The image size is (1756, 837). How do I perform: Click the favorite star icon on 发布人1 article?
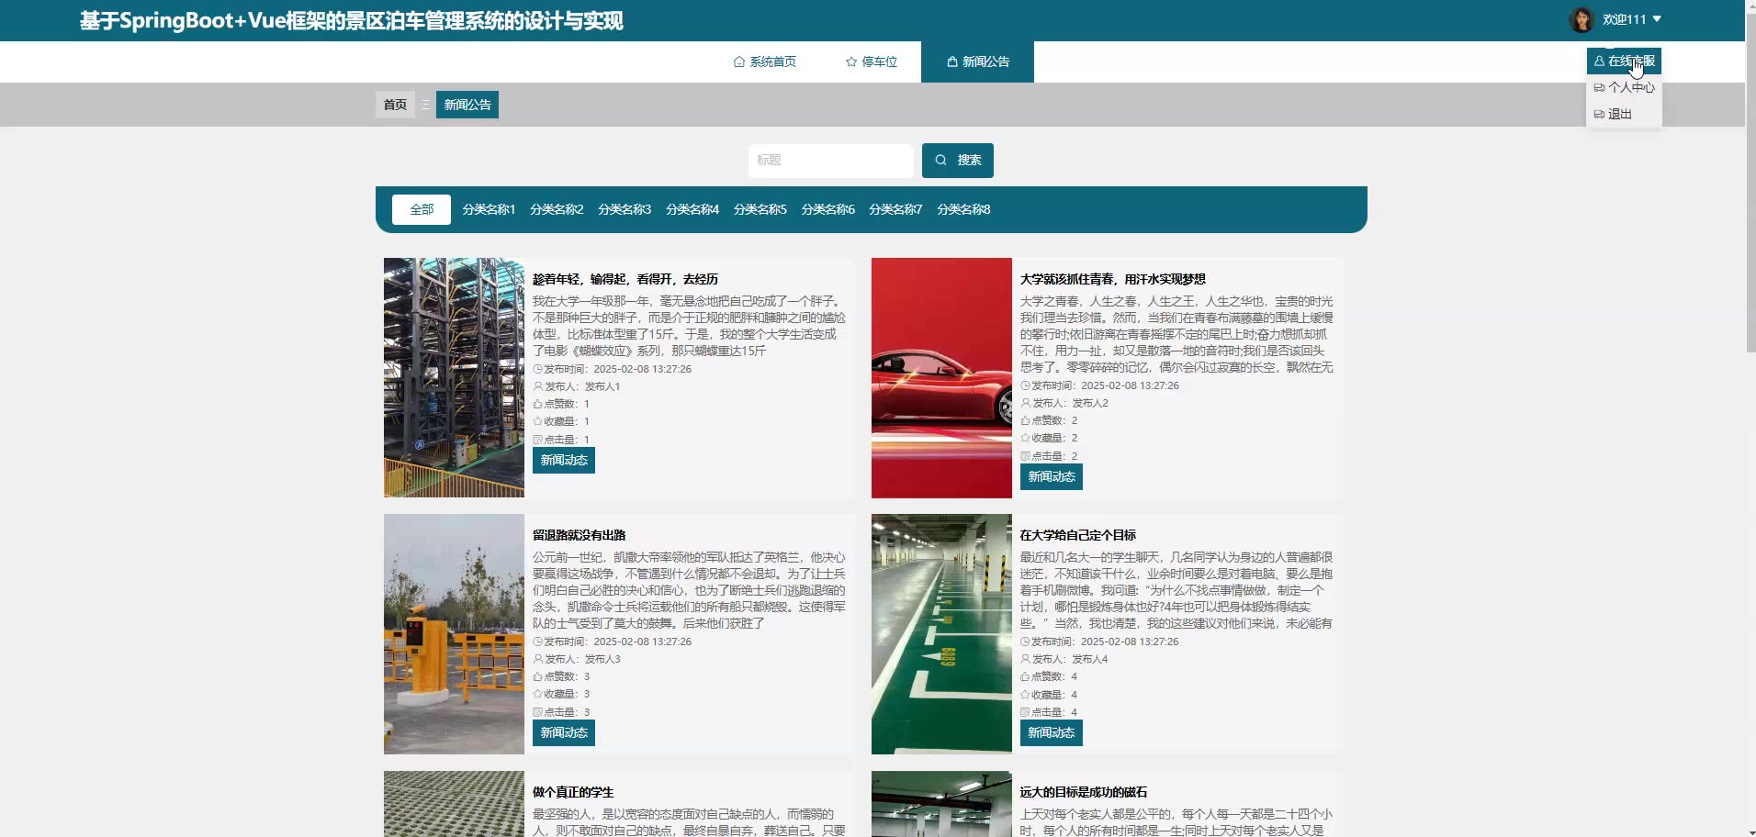(538, 422)
